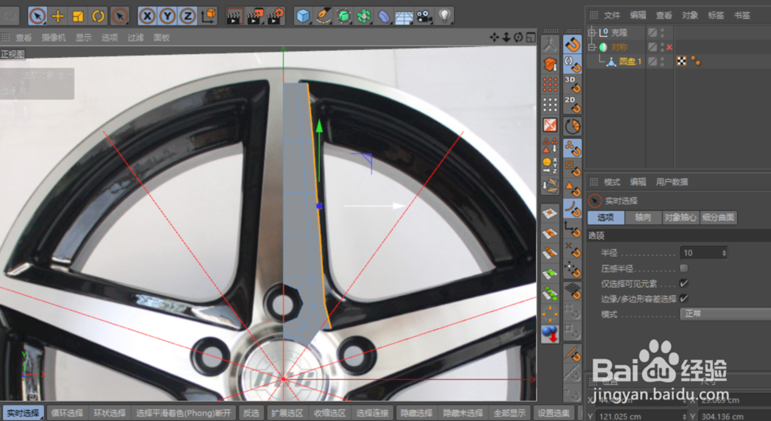The image size is (771, 421).
Task: Toggle X axis lock
Action: (x=147, y=16)
